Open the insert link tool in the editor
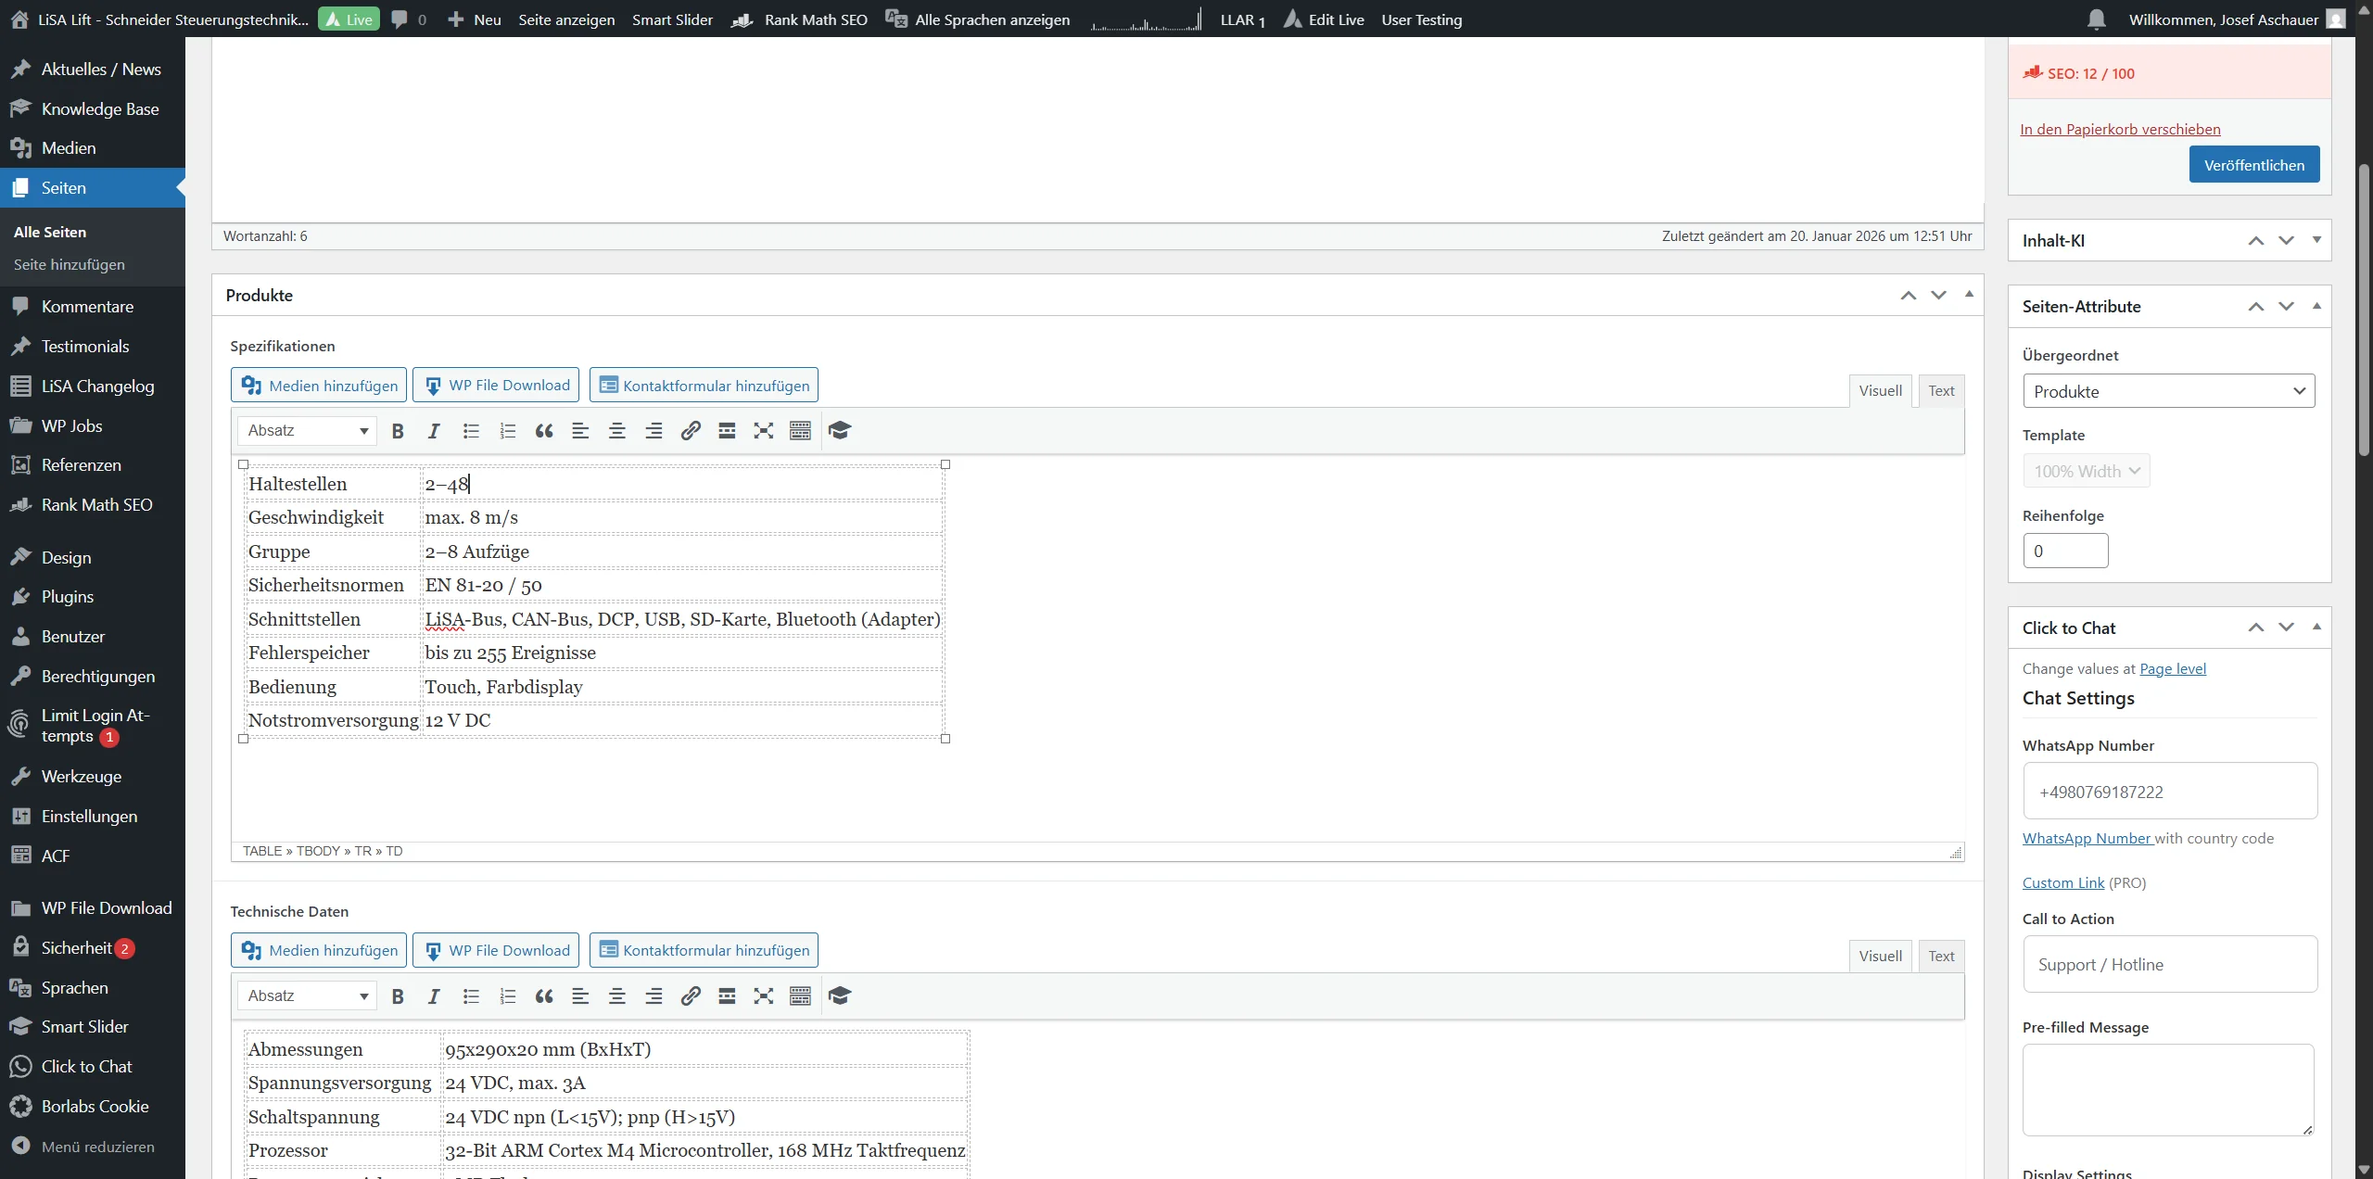2373x1179 pixels. (x=690, y=430)
